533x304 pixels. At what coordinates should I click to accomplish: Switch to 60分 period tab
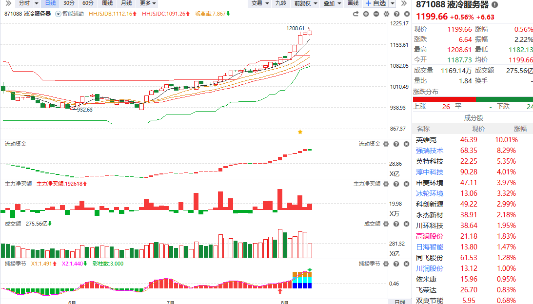(88, 3)
